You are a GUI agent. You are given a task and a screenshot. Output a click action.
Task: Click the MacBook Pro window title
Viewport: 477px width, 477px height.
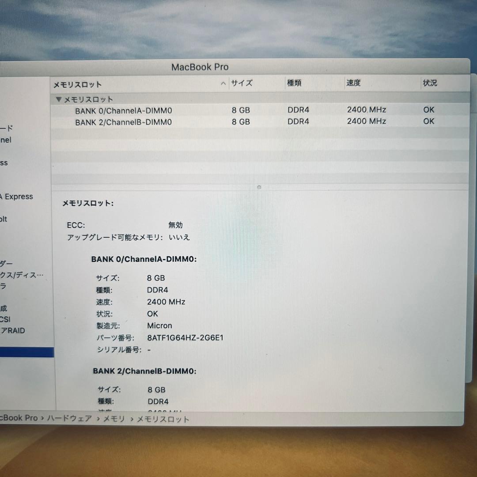pos(200,67)
